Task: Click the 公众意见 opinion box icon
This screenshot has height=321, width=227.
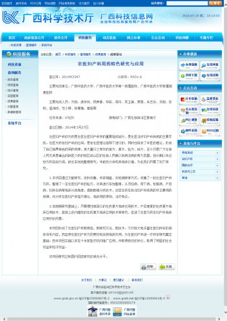Action: pyautogui.click(x=189, y=110)
